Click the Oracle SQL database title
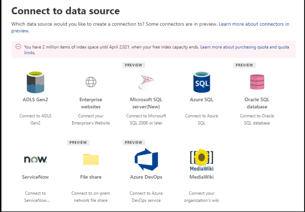 (257, 103)
